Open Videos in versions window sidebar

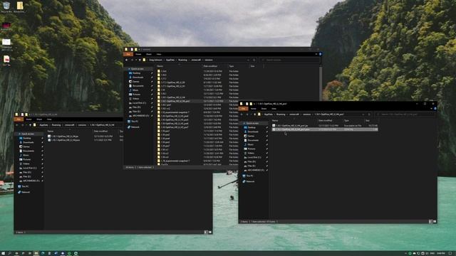coord(135,99)
